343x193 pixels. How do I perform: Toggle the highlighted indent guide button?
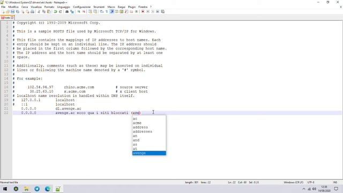(x=112, y=12)
